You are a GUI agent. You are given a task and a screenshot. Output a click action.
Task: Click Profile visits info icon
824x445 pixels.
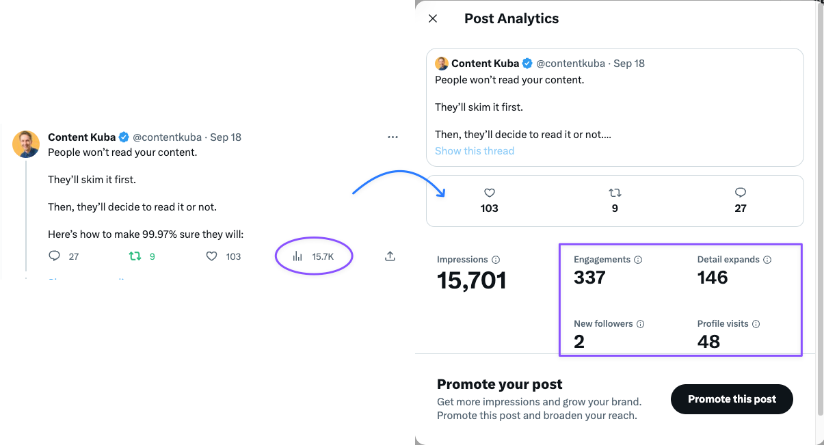[756, 324]
